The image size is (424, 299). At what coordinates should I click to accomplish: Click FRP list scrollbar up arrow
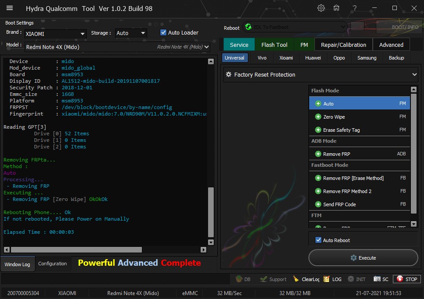click(x=413, y=89)
